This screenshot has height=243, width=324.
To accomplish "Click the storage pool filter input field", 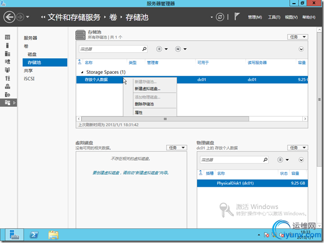I will click(110, 49).
